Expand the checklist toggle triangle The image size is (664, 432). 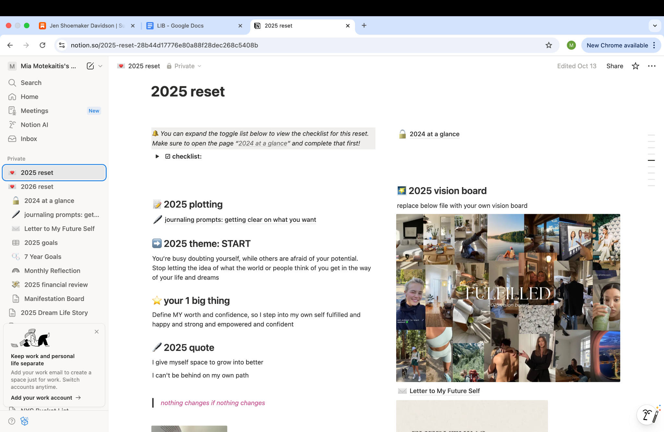(157, 157)
